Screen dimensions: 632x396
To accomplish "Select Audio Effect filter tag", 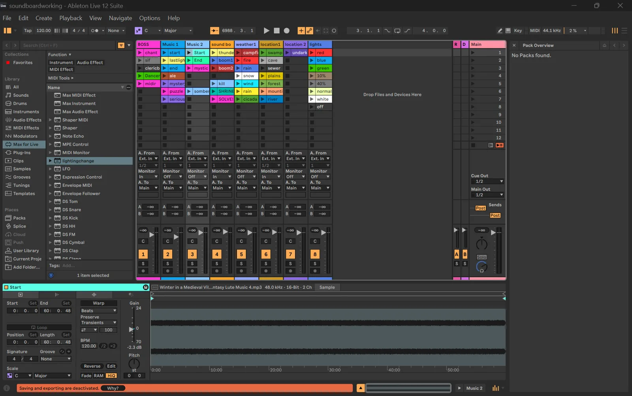I will [90, 62].
